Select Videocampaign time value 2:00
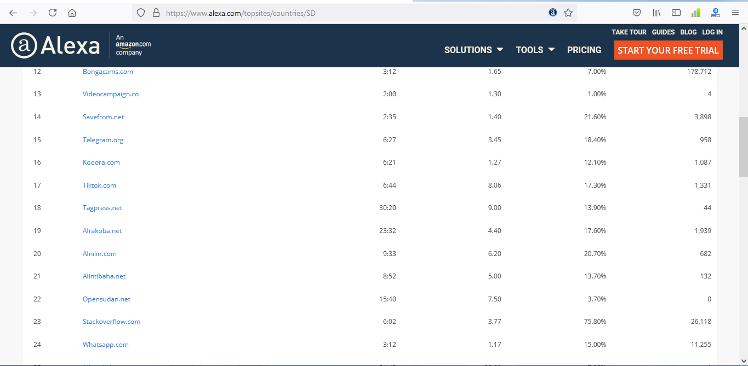Screen dimensions: 748x366 click(x=390, y=94)
